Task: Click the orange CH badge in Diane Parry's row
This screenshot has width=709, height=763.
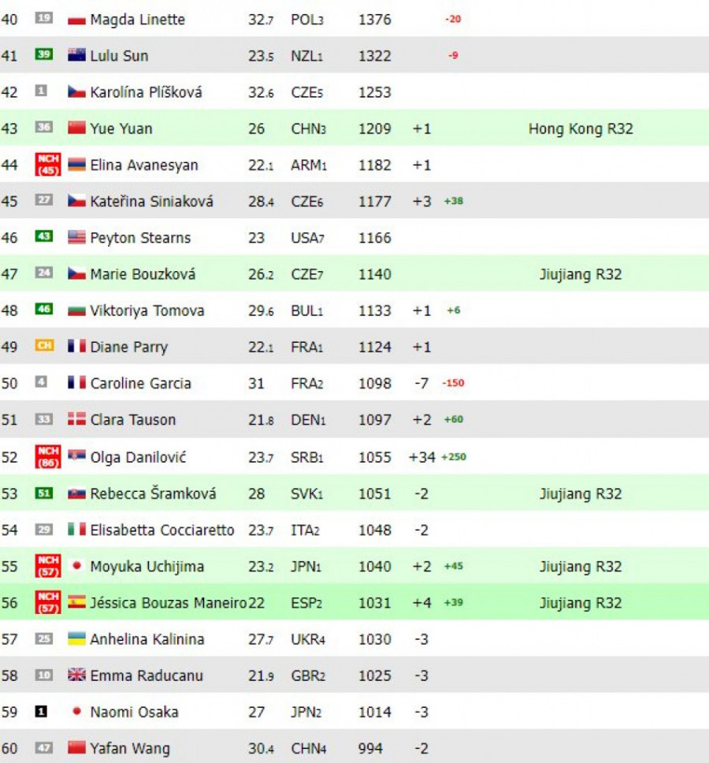Action: 44,346
